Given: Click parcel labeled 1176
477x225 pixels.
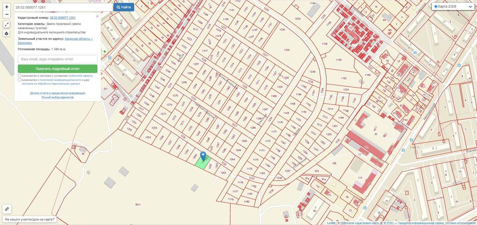Looking at the screenshot, I should [240, 183].
